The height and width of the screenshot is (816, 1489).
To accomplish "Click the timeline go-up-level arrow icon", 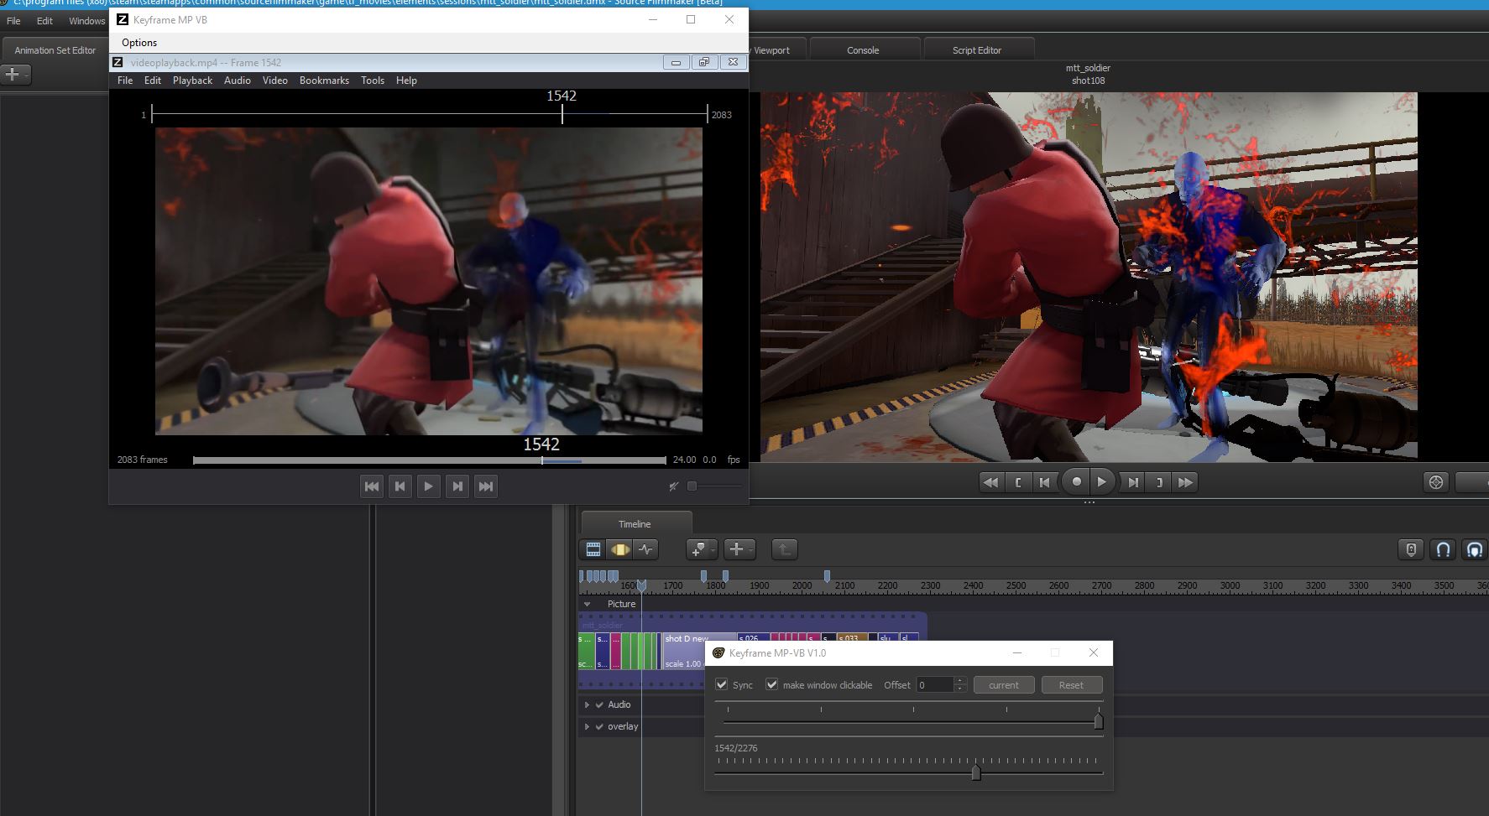I will [784, 549].
